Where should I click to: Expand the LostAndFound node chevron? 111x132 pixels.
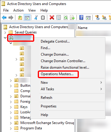tap(11, 112)
